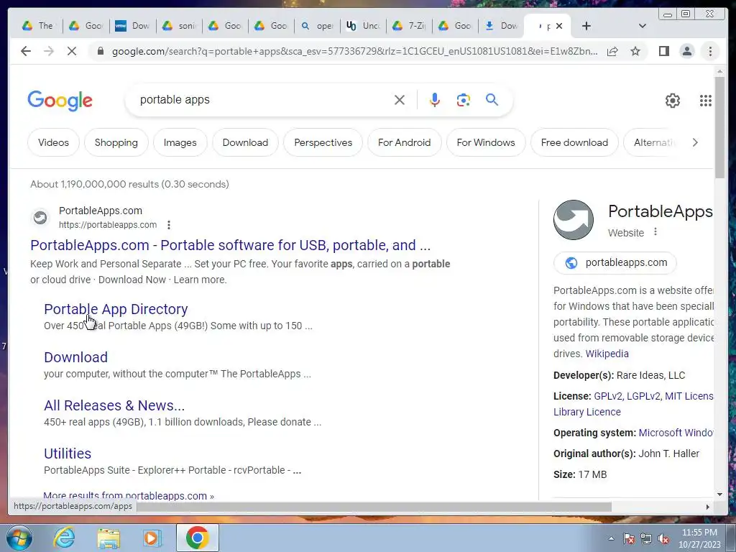Viewport: 736px width, 552px height.
Task: Click the muted volume tray icon
Action: [x=663, y=539]
